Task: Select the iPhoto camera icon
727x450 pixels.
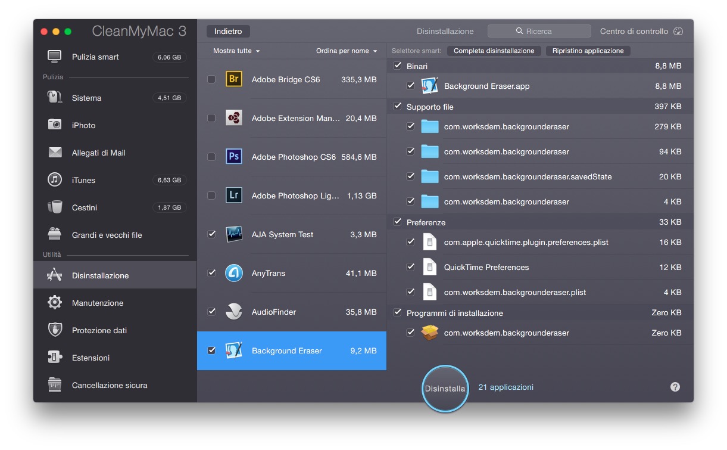Action: pyautogui.click(x=55, y=125)
